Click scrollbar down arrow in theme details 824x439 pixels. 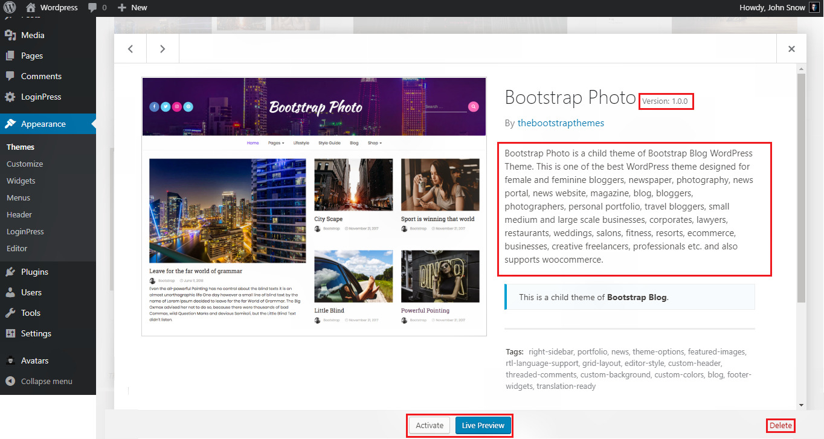click(x=801, y=405)
